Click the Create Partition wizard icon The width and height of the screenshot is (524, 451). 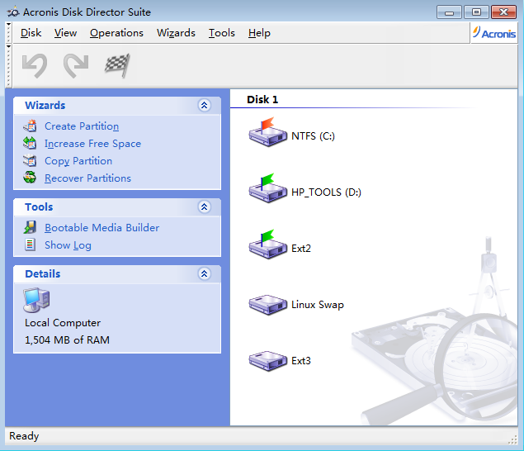point(30,126)
